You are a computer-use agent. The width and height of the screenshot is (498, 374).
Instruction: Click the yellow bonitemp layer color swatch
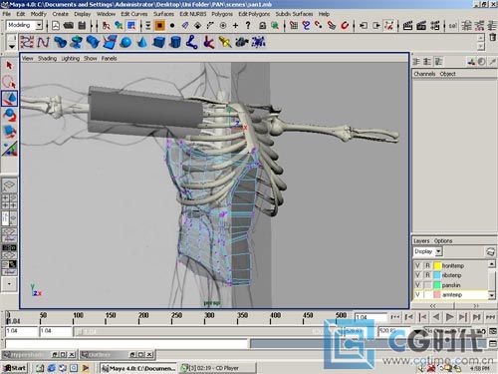point(437,265)
